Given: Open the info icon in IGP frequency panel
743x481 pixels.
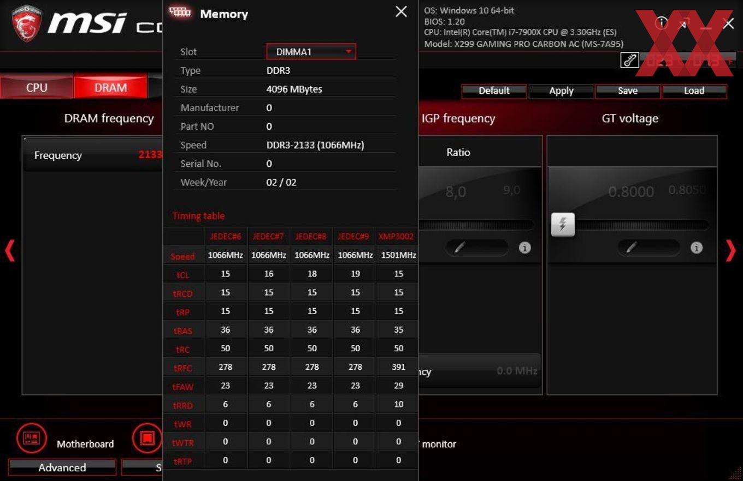Looking at the screenshot, I should [x=524, y=248].
